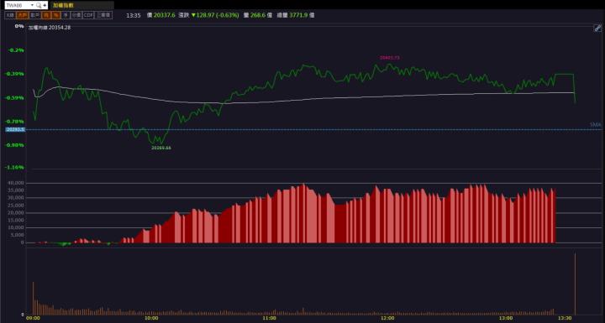Click the tall volume spike bar at 13:30
The height and width of the screenshot is (323, 605).
(575, 284)
